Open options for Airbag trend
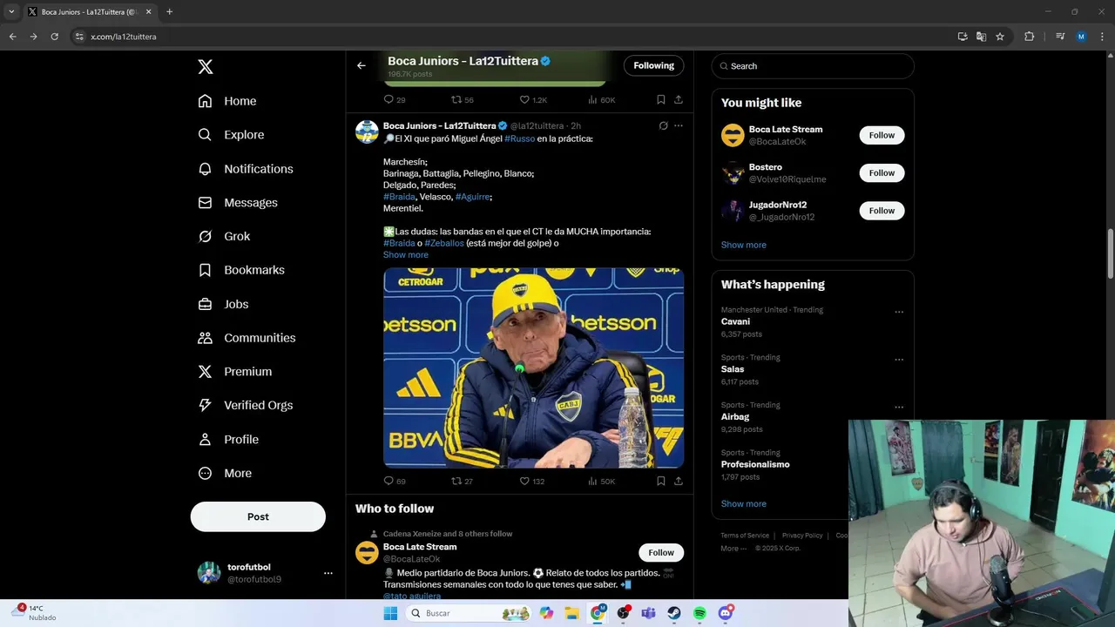1115x627 pixels. tap(899, 407)
